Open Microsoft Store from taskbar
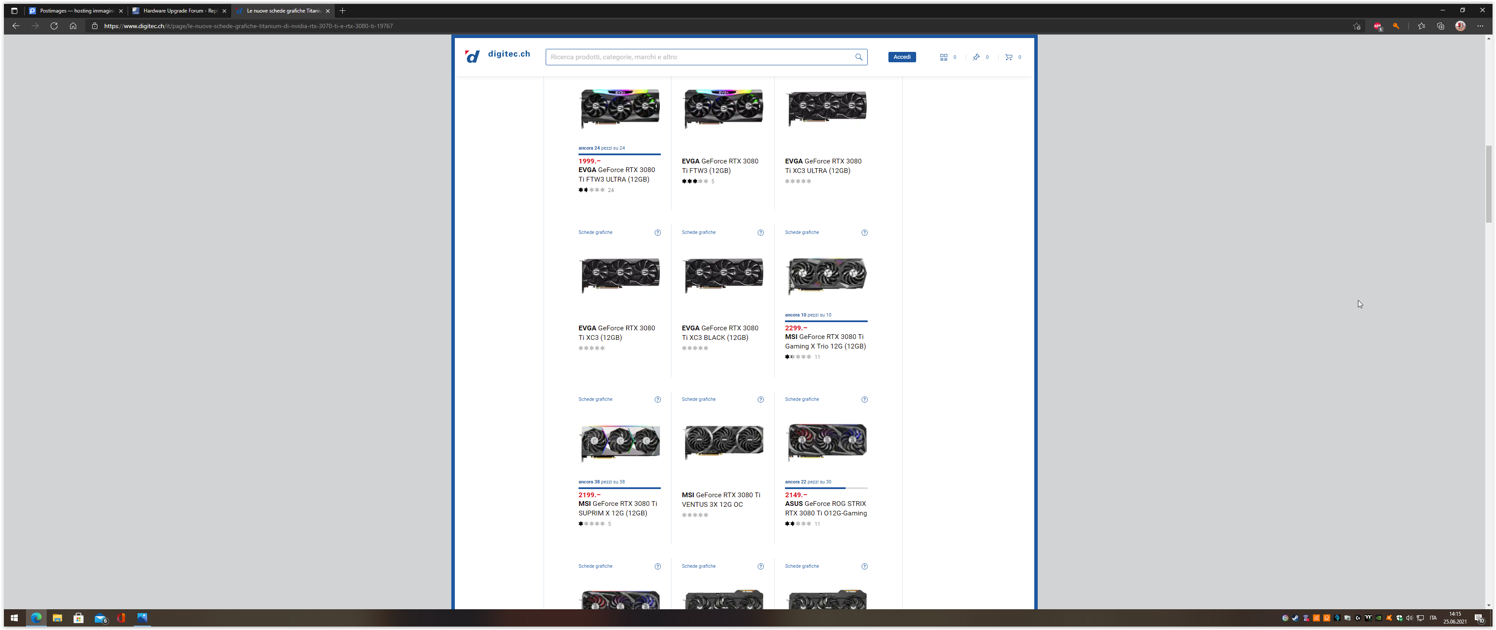The height and width of the screenshot is (630, 1496). (x=78, y=618)
